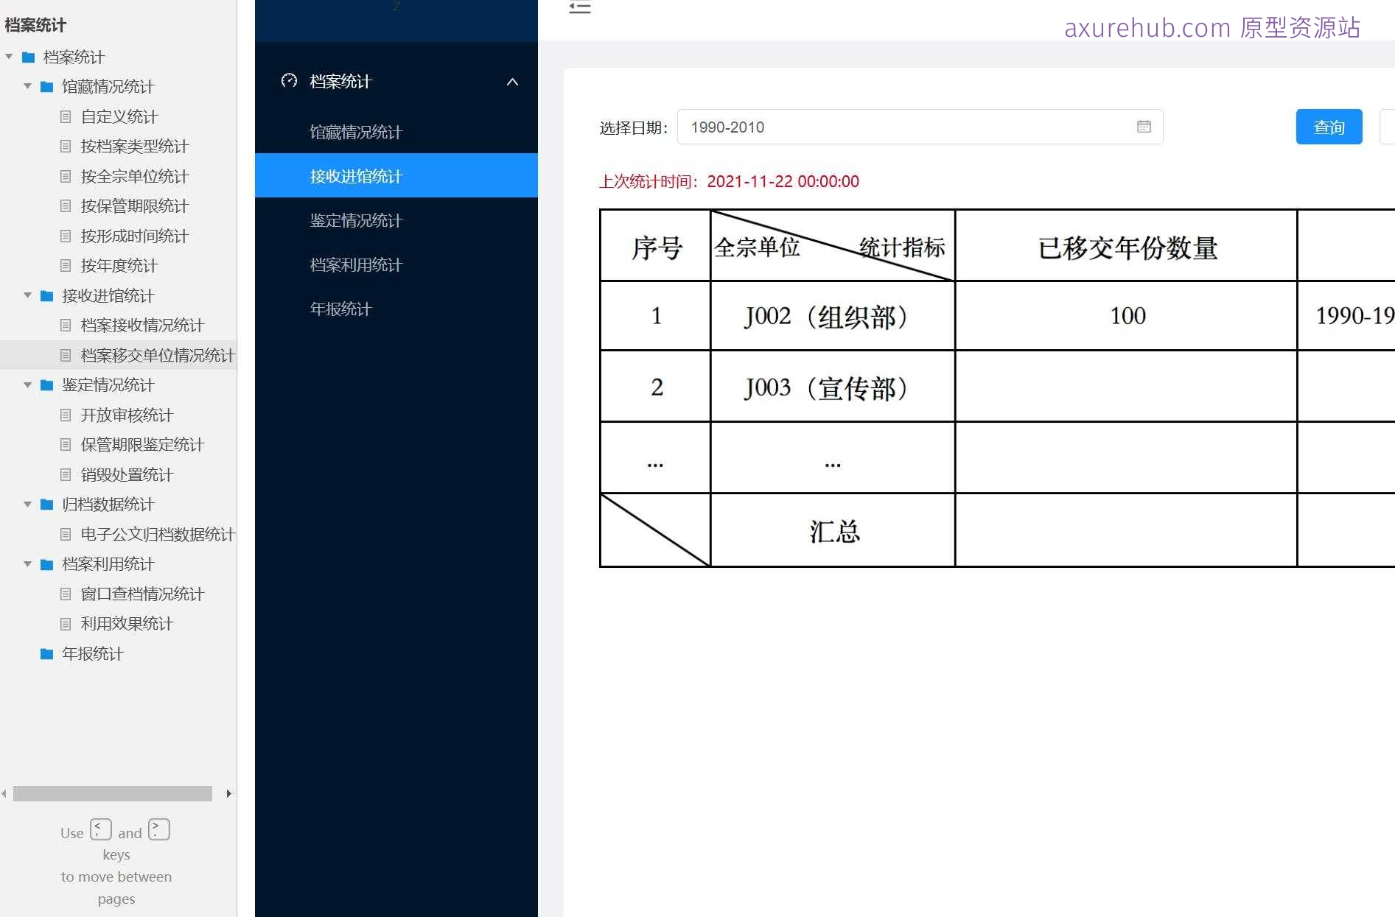This screenshot has width=1395, height=917.
Task: Collapse the 鉴定情况统计 tree branch
Action: click(27, 384)
